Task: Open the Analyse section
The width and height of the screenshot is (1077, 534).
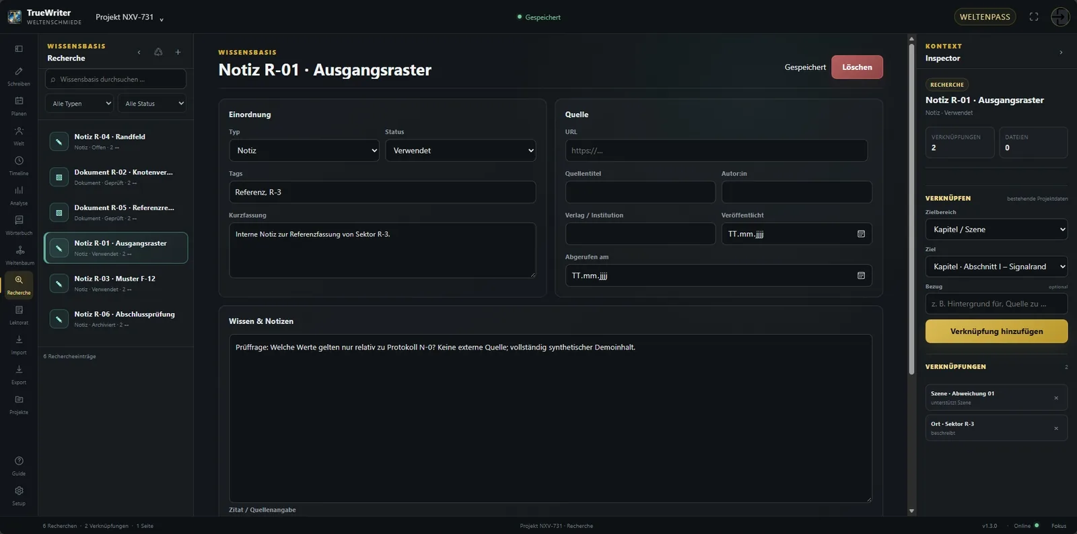Action: 19,195
